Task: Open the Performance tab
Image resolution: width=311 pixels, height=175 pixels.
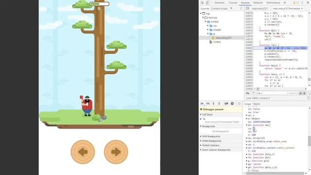Action: click(273, 2)
